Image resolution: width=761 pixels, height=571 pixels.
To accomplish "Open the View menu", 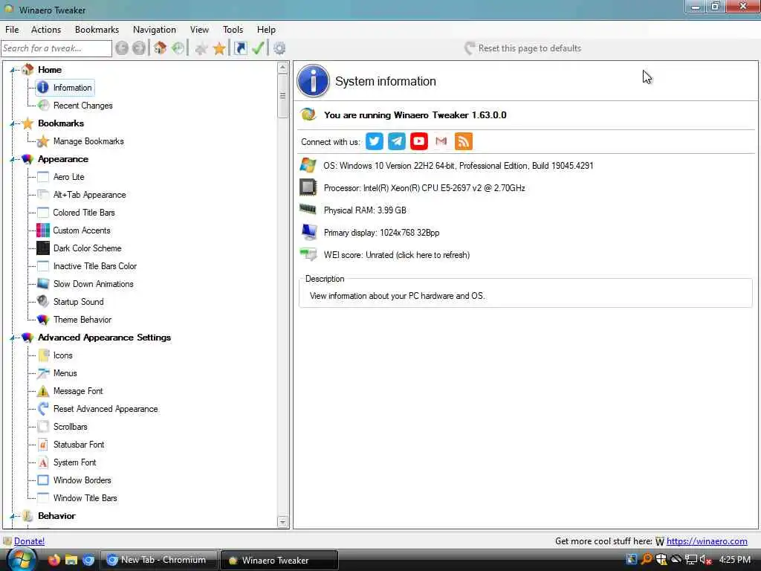I will [x=199, y=30].
